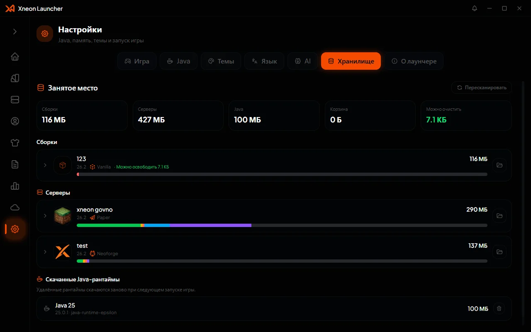Delete the Java 25 runtime
531x332 pixels.
[x=499, y=308]
